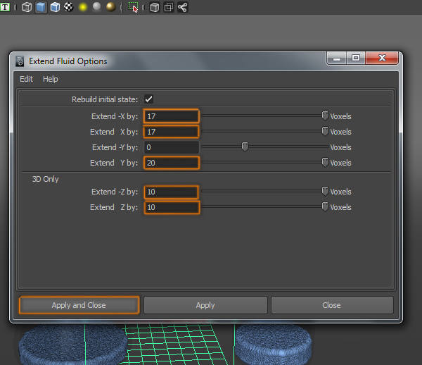Open the Help menu

[x=50, y=79]
